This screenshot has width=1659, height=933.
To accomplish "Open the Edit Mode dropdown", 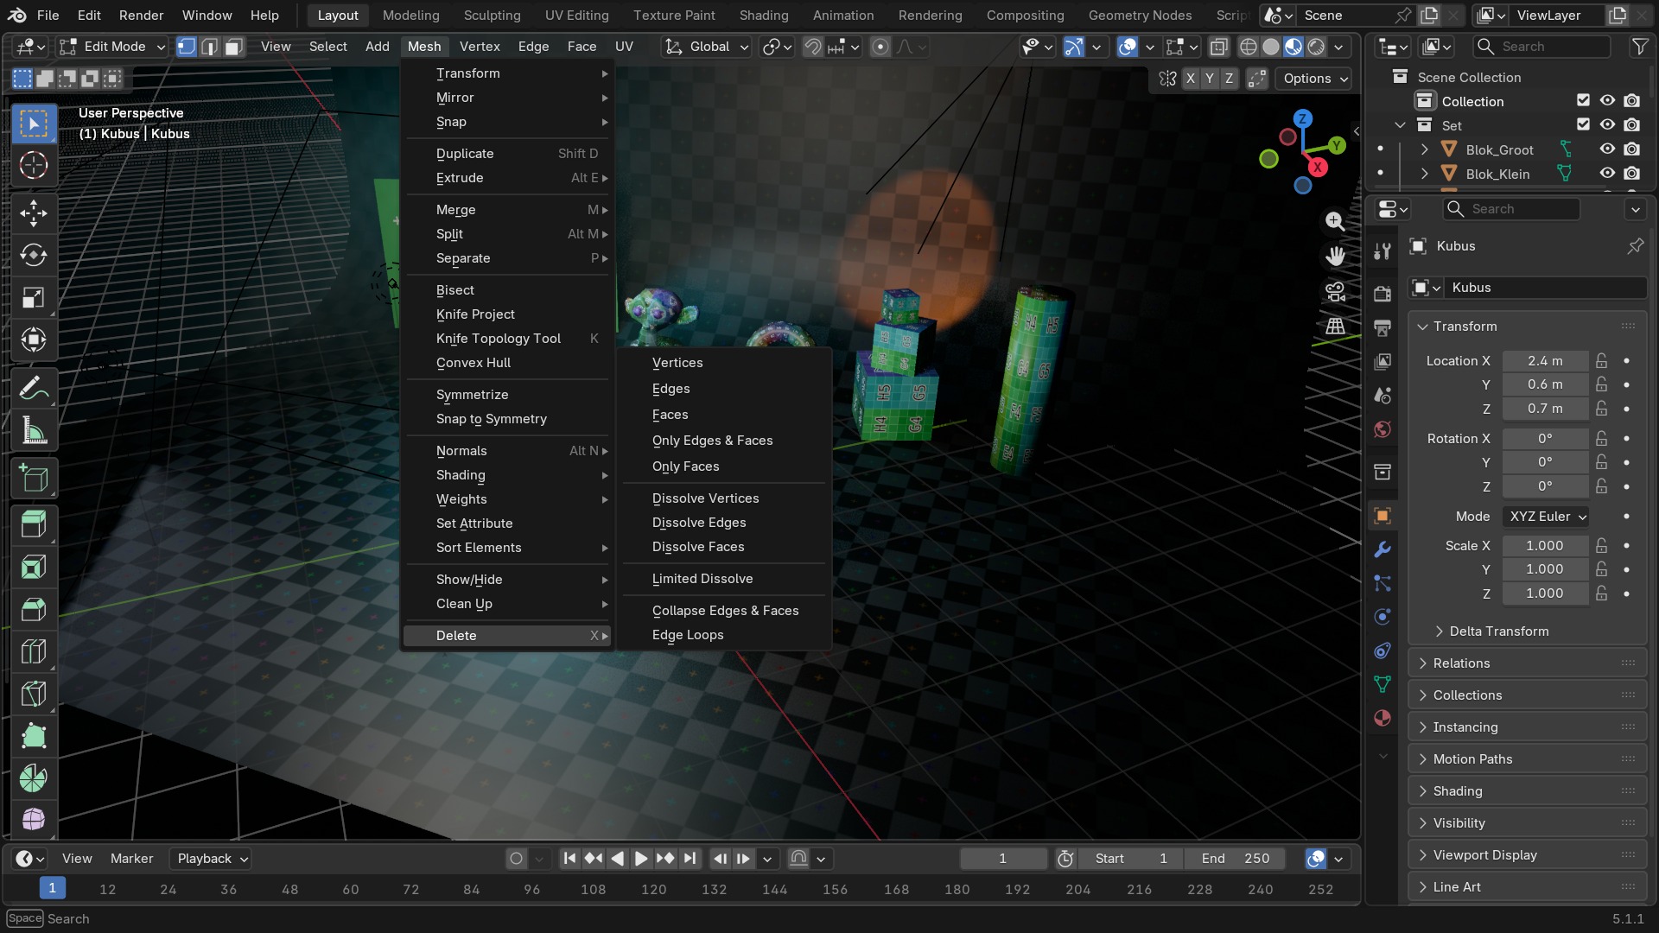I will point(112,47).
